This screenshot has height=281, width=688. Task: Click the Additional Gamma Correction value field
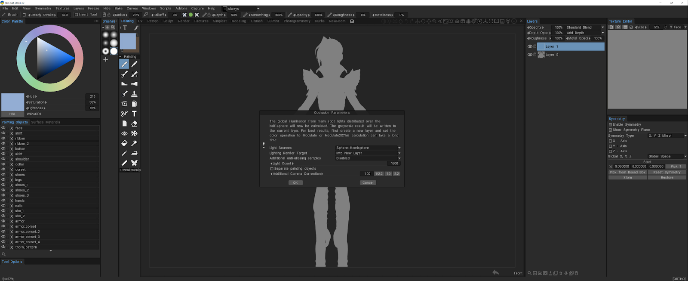tap(367, 174)
